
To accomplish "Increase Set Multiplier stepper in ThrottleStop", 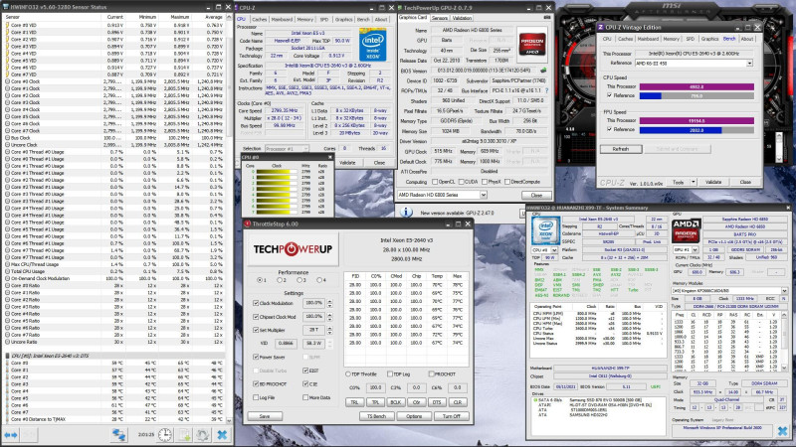I will (330, 328).
